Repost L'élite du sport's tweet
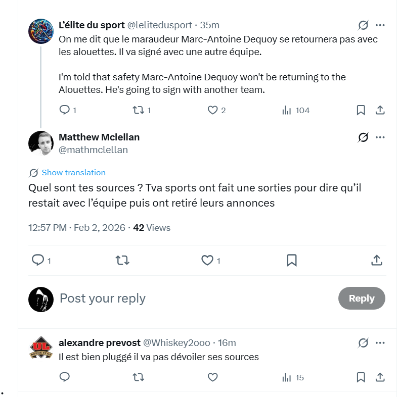The height and width of the screenshot is (397, 398). (138, 110)
